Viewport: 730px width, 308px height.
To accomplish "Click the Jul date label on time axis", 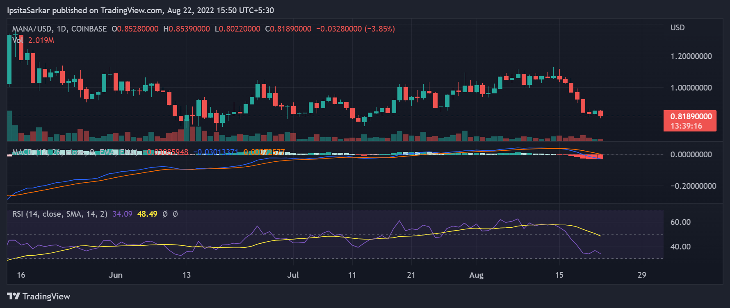I will pos(293,275).
